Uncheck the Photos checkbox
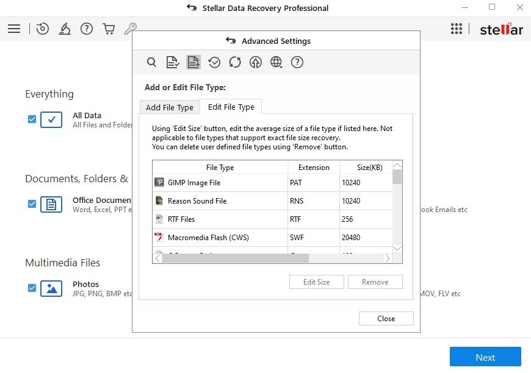Image resolution: width=531 pixels, height=373 pixels. click(32, 288)
